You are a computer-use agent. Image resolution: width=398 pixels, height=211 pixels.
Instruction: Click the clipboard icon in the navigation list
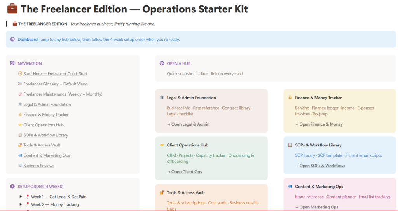pos(20,135)
